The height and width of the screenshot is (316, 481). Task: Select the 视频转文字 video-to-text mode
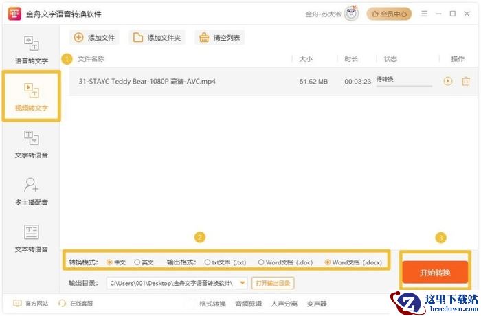(x=32, y=96)
